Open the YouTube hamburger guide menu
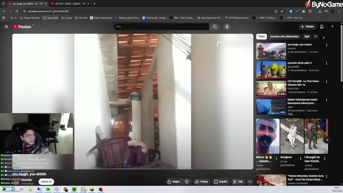This screenshot has height=193, width=343. [x=6, y=27]
